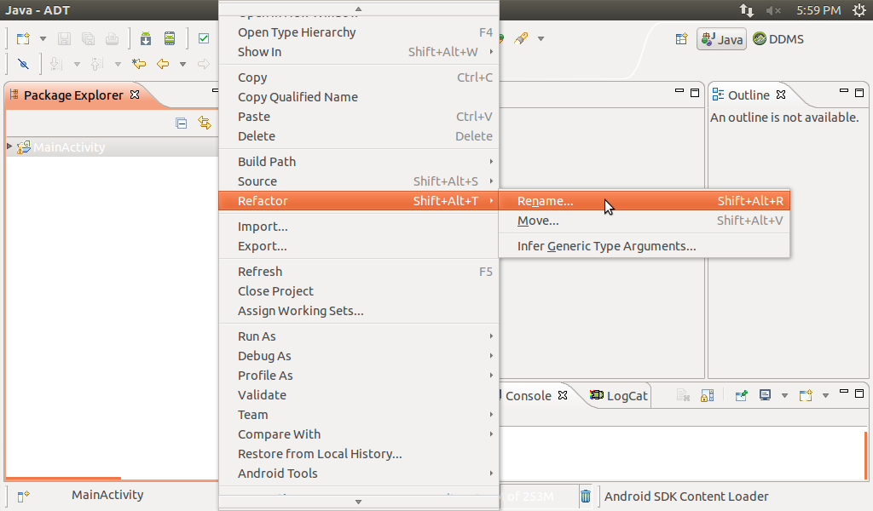Choose Open Type Hierarchy from context menu
873x511 pixels.
click(x=359, y=32)
